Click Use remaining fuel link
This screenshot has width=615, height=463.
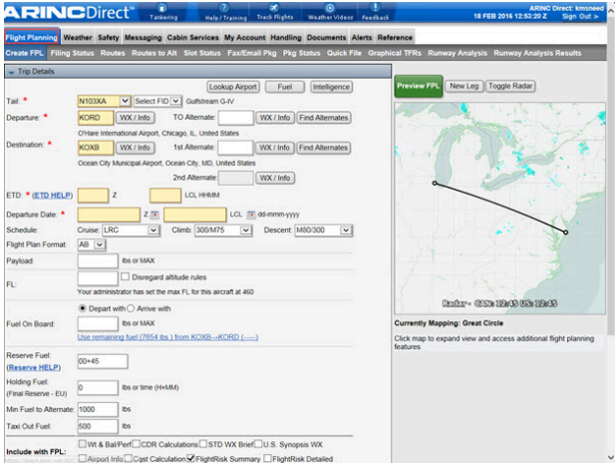(167, 337)
